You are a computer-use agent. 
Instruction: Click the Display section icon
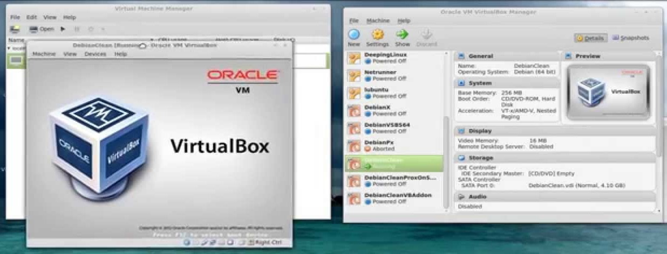point(462,131)
